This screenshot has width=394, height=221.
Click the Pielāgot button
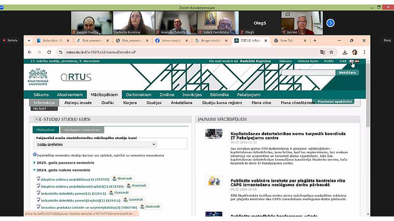pos(44,109)
